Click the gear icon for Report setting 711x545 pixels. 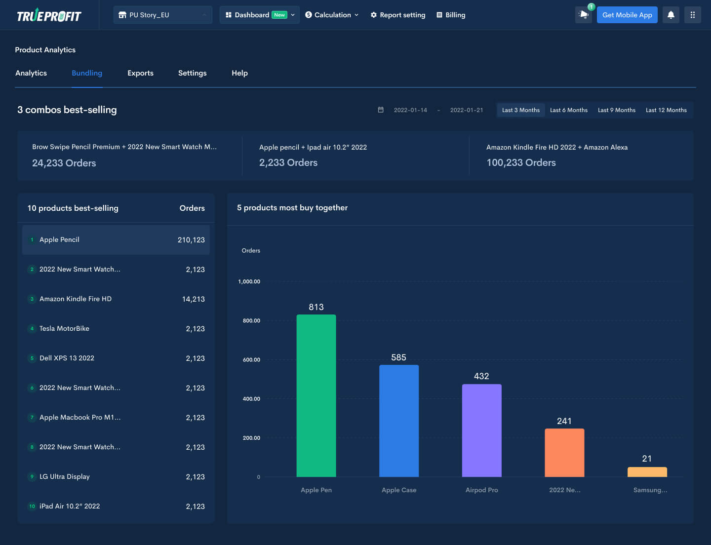(373, 15)
